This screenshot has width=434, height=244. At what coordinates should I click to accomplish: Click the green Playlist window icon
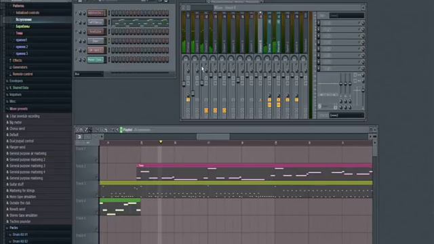click(121, 129)
